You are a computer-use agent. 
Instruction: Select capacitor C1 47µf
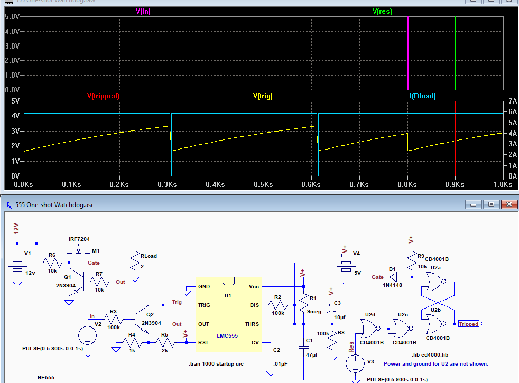pyautogui.click(x=303, y=347)
